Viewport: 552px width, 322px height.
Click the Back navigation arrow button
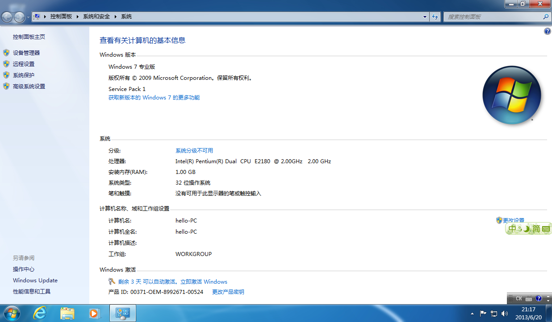[x=7, y=17]
